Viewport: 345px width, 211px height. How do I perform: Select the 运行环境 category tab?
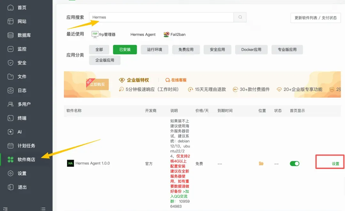(x=155, y=50)
